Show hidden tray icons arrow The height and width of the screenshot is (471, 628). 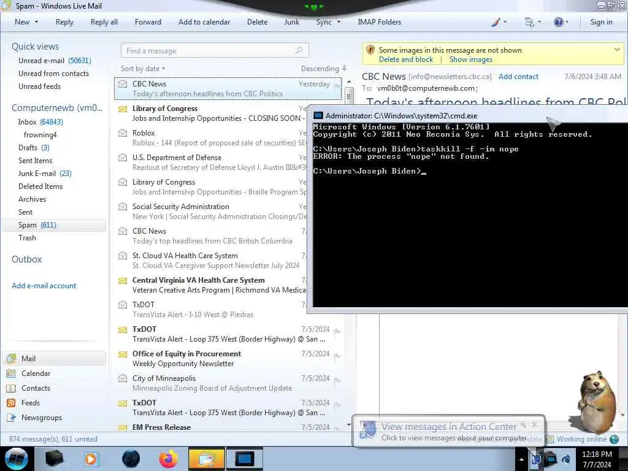pyautogui.click(x=521, y=459)
